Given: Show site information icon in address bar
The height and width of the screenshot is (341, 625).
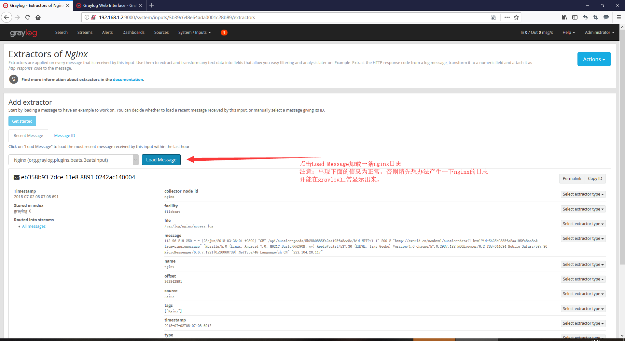Looking at the screenshot, I should click(x=87, y=17).
